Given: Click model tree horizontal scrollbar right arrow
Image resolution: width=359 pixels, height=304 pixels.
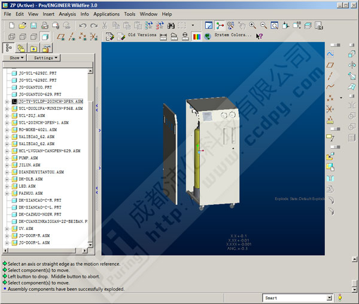Looking at the screenshot, I should (x=84, y=250).
